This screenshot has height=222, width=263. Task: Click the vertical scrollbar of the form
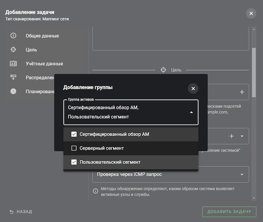(254, 73)
